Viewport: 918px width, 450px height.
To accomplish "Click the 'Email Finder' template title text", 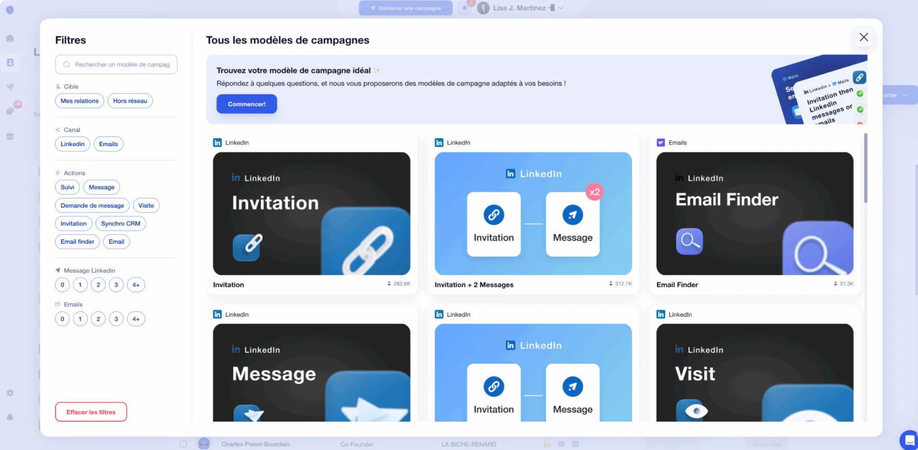I will 677,285.
